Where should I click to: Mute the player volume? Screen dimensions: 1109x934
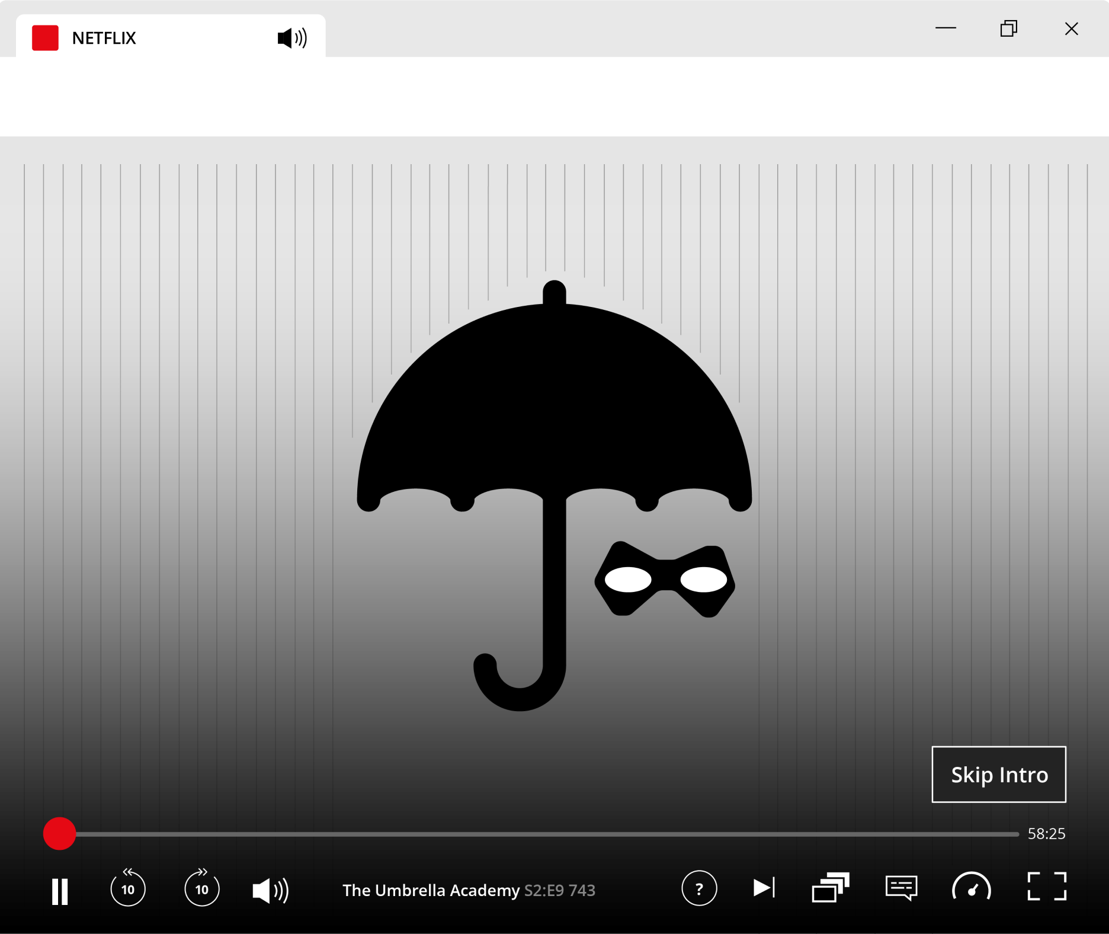click(x=271, y=890)
